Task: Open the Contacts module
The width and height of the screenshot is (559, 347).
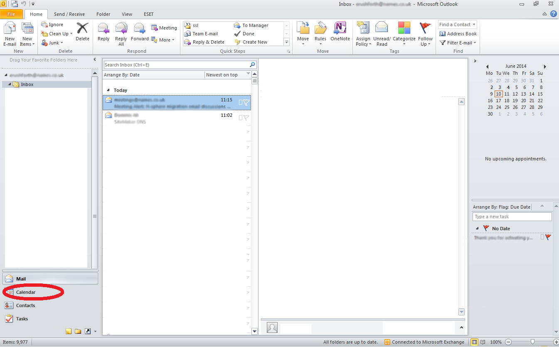Action: [x=50, y=305]
